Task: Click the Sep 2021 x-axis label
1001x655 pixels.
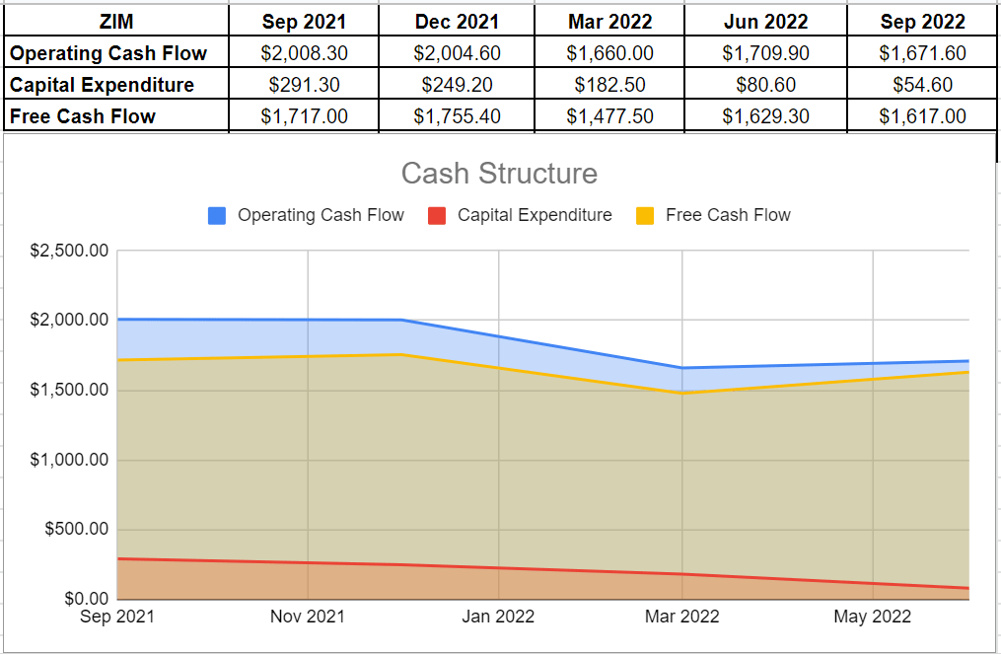Action: point(116,617)
